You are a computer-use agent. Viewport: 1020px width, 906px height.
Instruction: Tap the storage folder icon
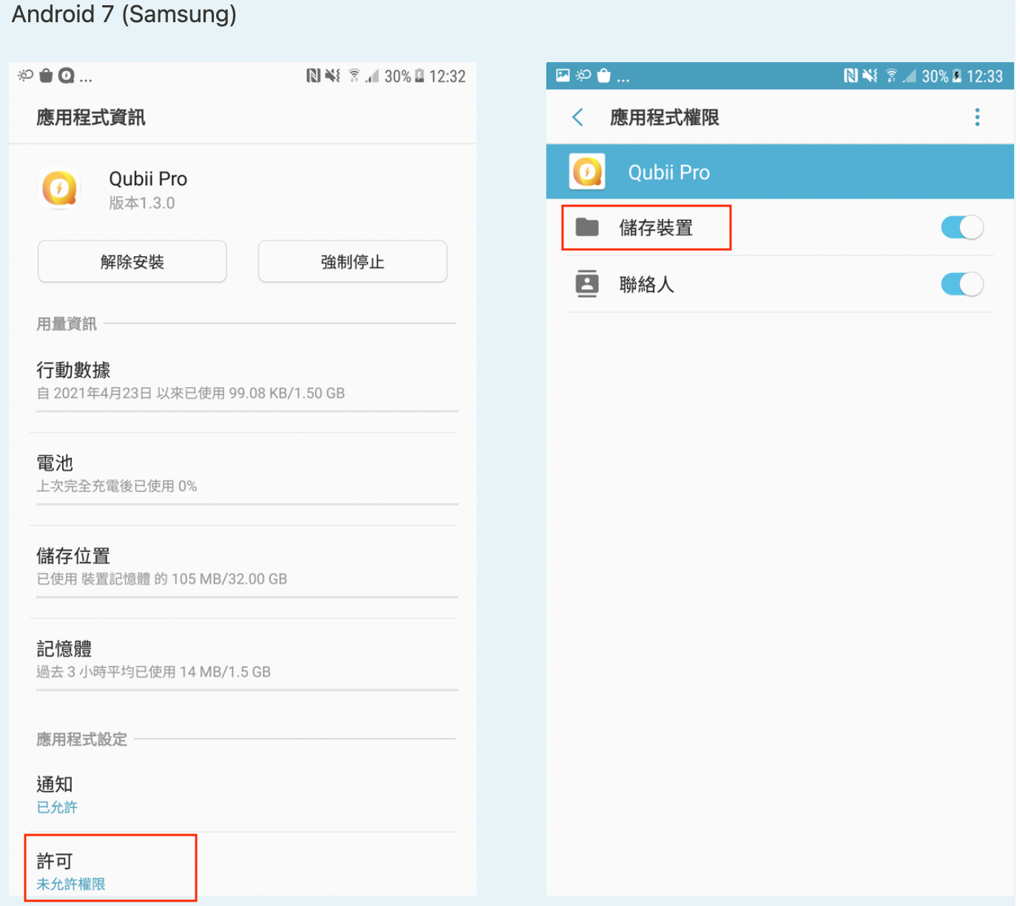[587, 227]
